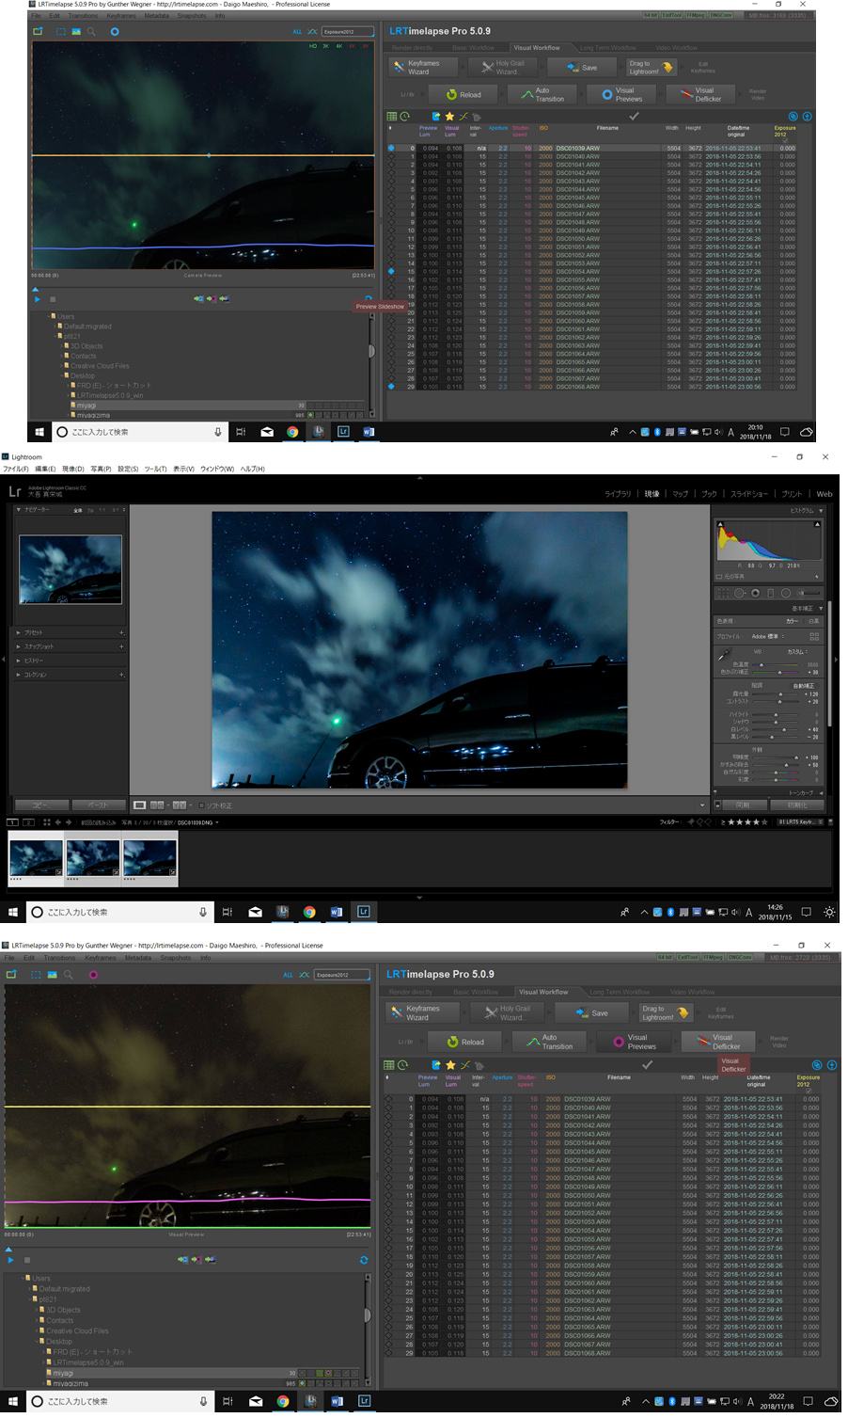Switch to ライブラリ module in Lightroom
The width and height of the screenshot is (848, 1418).
(x=618, y=494)
